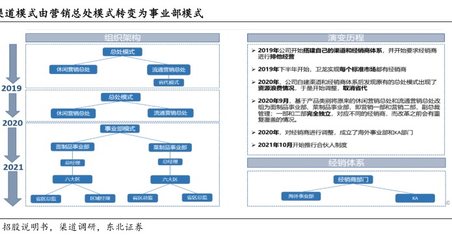Select bullet 2019年公司开始搭建自己的渠道和经销商体系

[x=344, y=53]
